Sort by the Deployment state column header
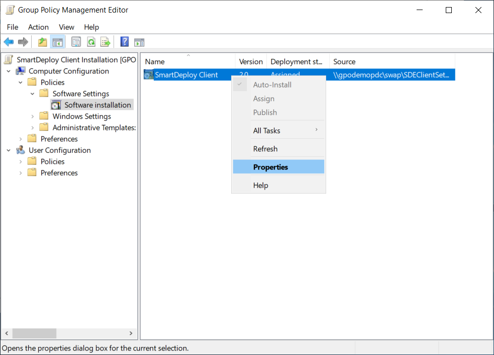The width and height of the screenshot is (494, 355). (x=298, y=61)
